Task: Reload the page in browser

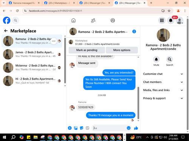Action: tap(17, 11)
